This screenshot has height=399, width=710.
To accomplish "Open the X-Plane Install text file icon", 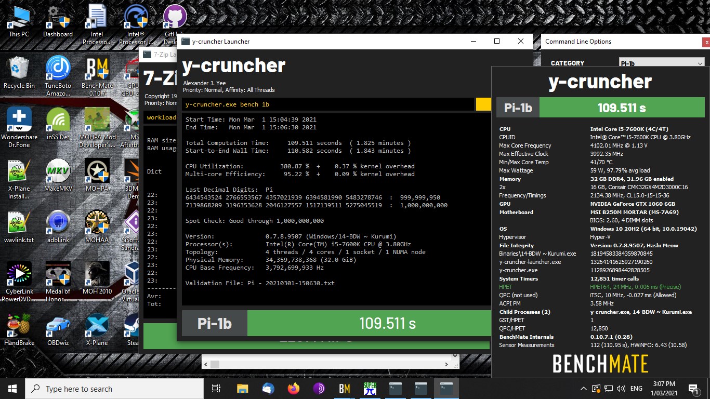I will click(19, 179).
